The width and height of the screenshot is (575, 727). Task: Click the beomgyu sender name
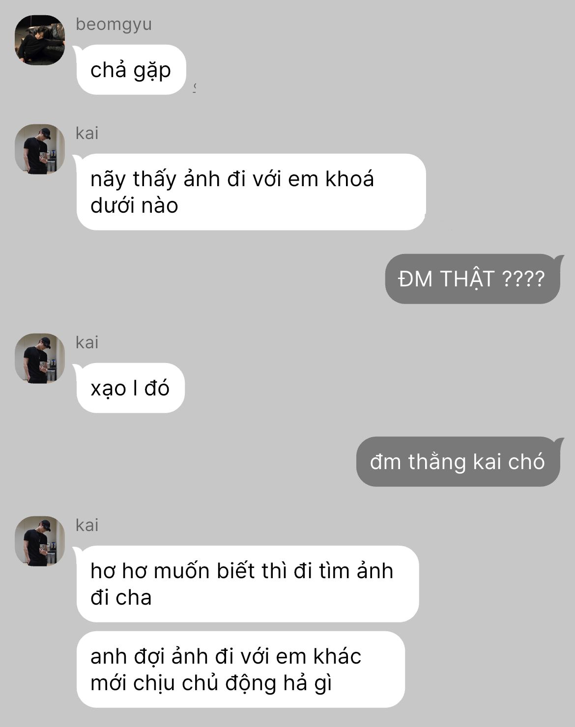coord(114,24)
